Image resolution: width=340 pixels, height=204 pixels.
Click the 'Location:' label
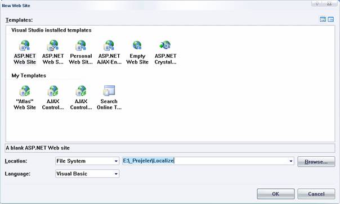pos(16,161)
